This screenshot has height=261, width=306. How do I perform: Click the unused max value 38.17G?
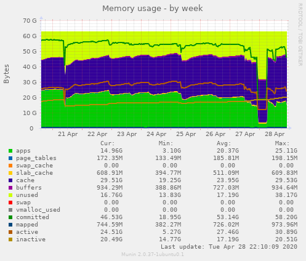[x=286, y=195]
